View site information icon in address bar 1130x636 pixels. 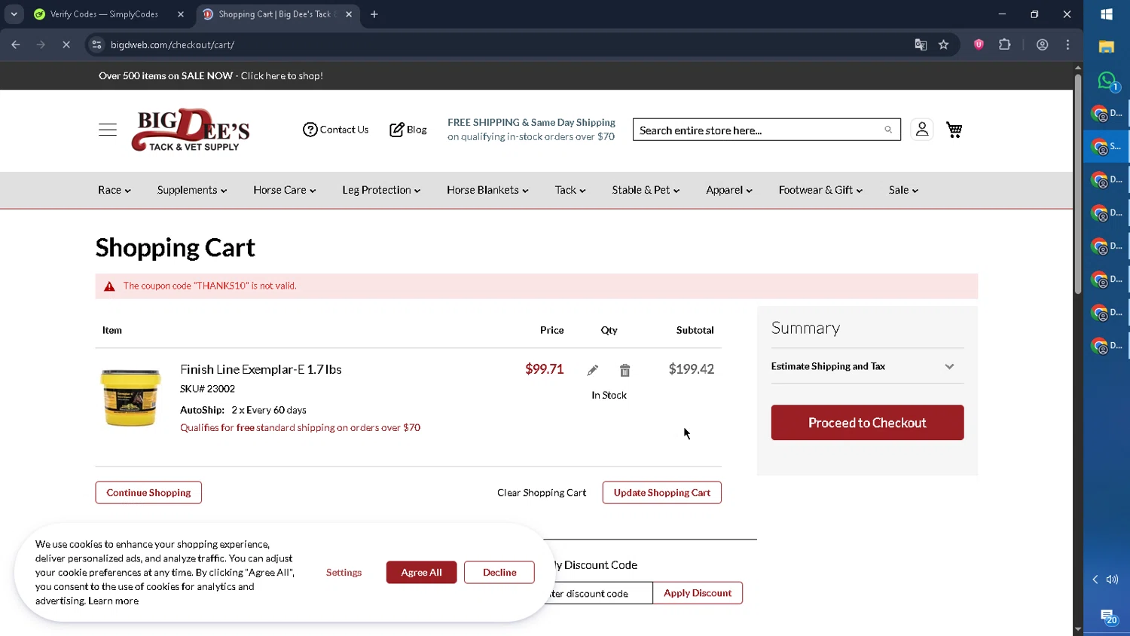pos(96,45)
